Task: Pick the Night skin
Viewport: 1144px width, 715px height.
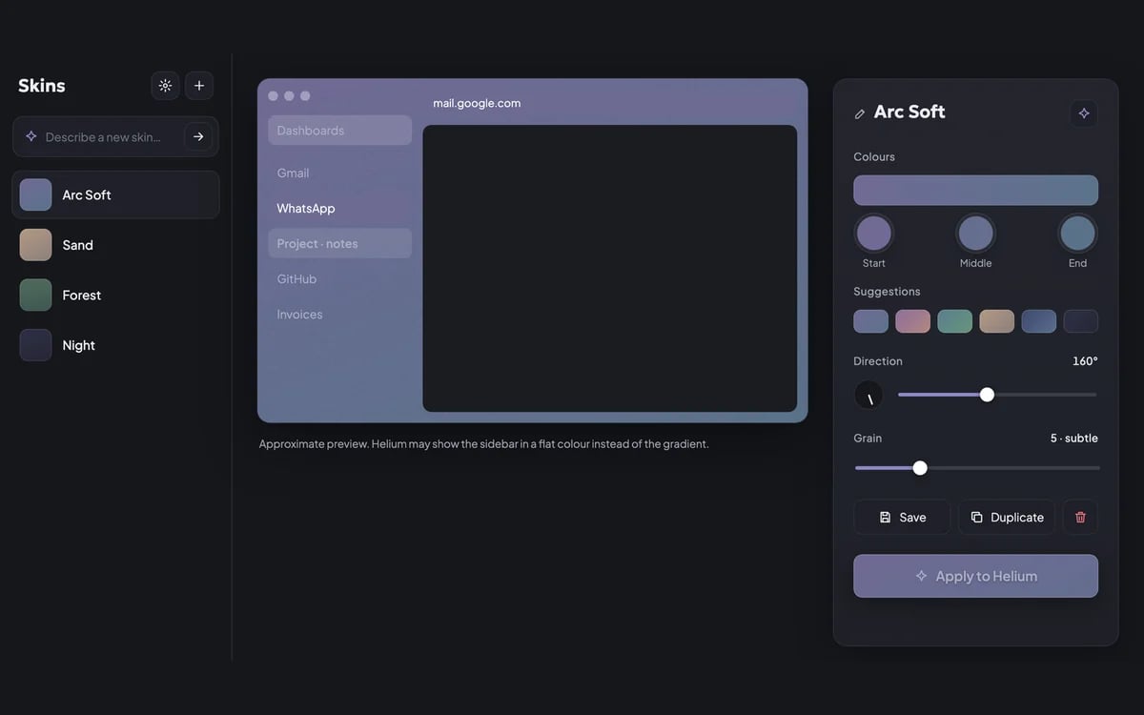Action: (x=115, y=345)
